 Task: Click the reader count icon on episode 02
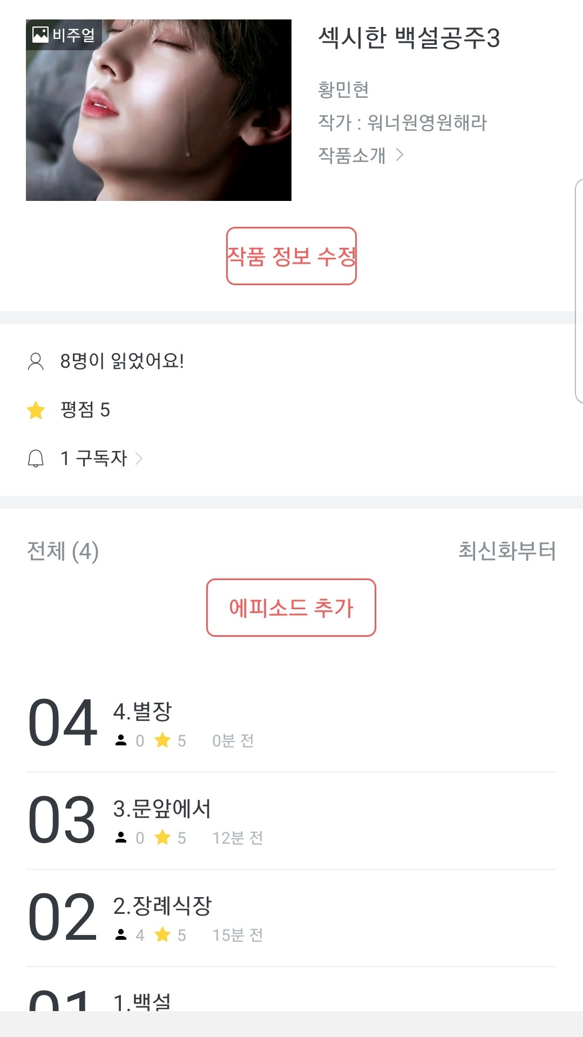point(121,935)
